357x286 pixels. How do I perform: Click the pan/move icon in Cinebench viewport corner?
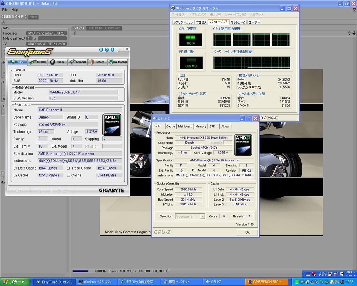tap(349, 33)
